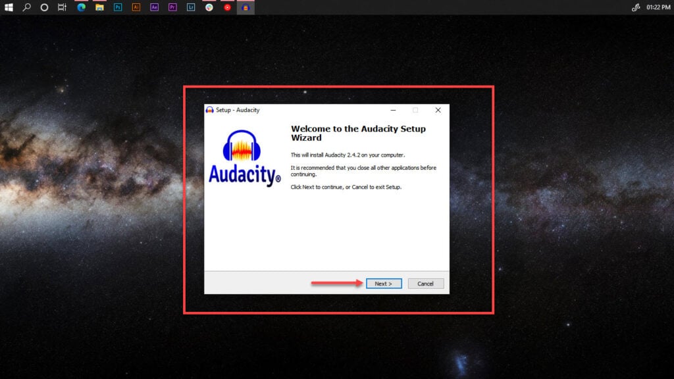
Task: Switch to the multicolored circle app on taskbar
Action: 209,7
